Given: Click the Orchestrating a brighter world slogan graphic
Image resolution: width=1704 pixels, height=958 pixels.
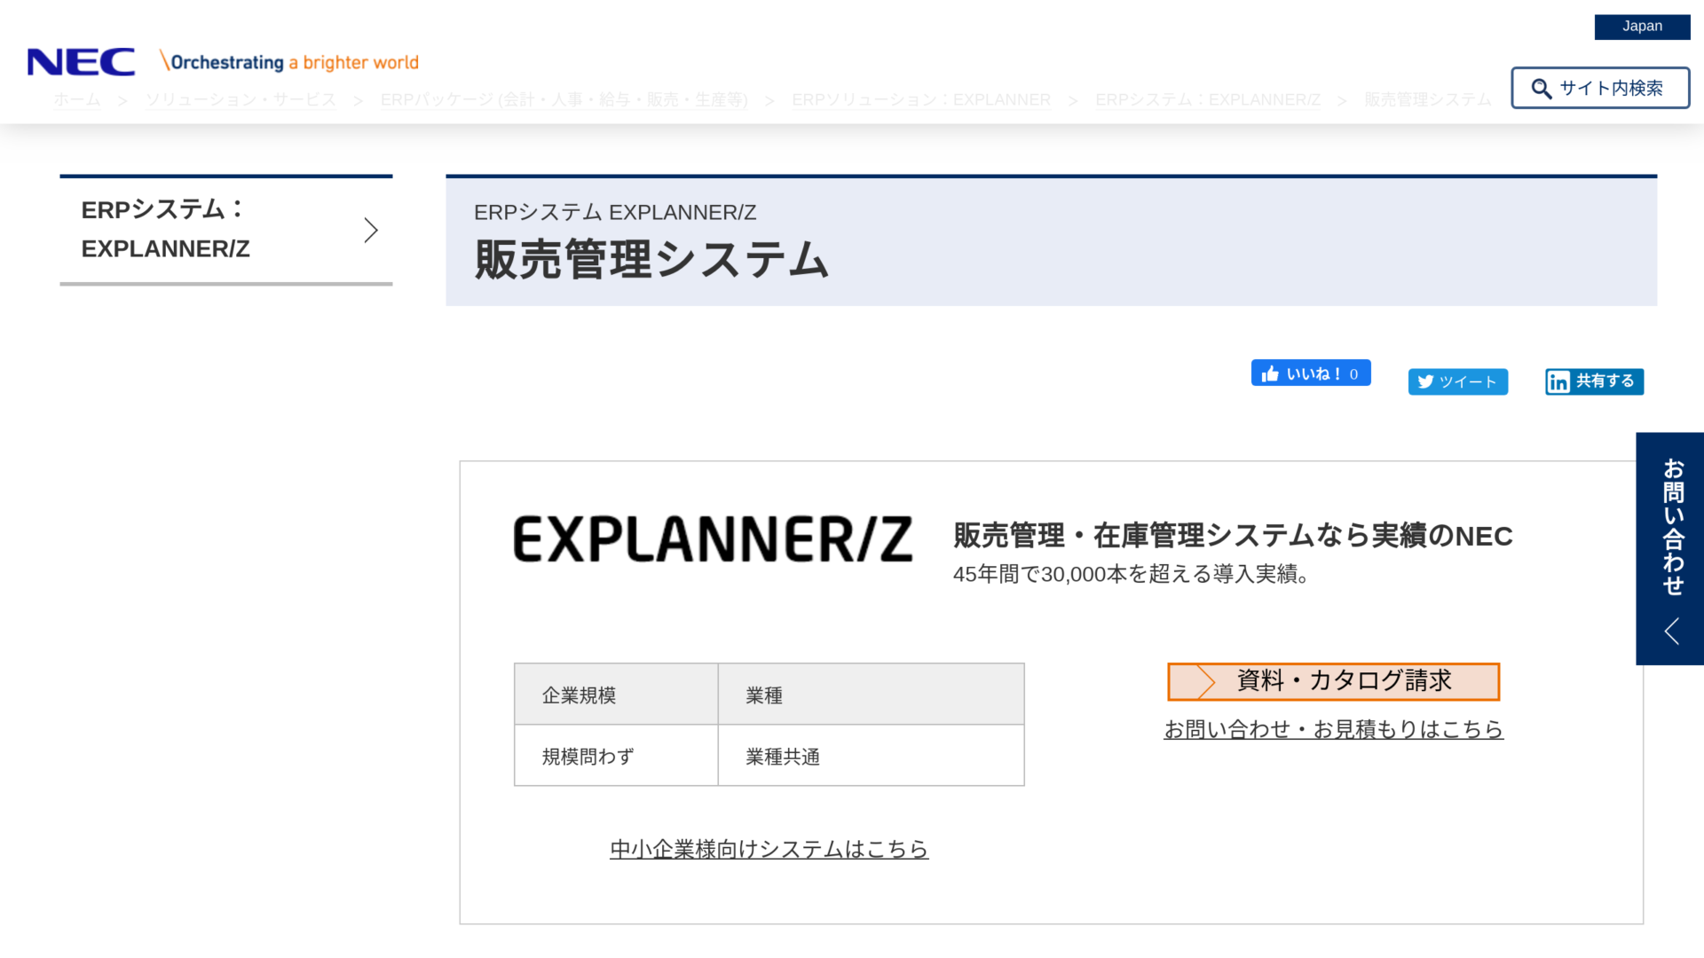Looking at the screenshot, I should pyautogui.click(x=290, y=61).
